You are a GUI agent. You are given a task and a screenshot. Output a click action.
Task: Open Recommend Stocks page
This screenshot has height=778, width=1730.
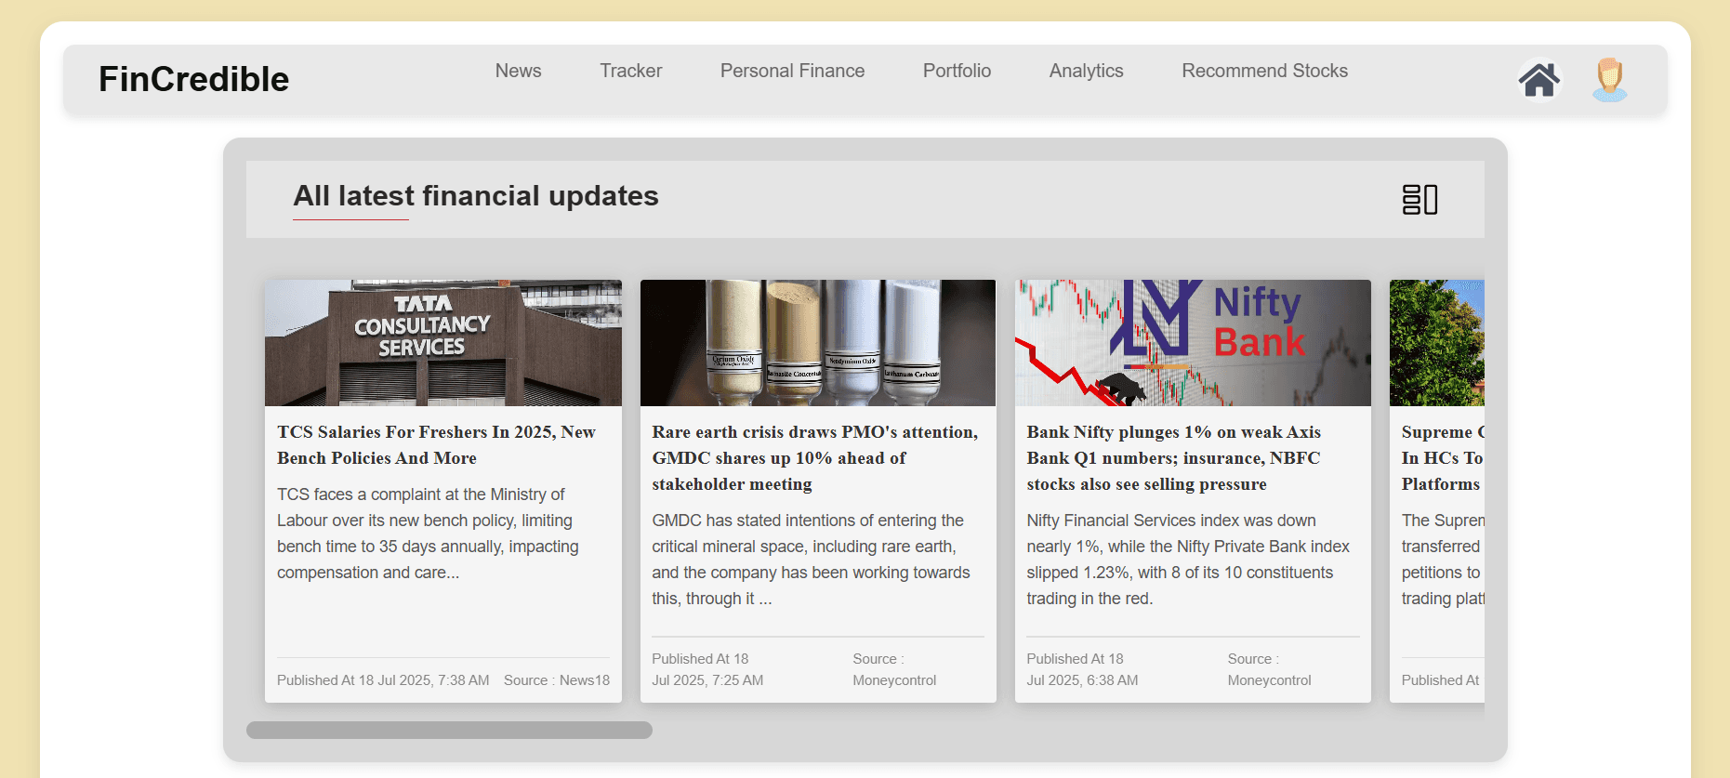(1264, 71)
